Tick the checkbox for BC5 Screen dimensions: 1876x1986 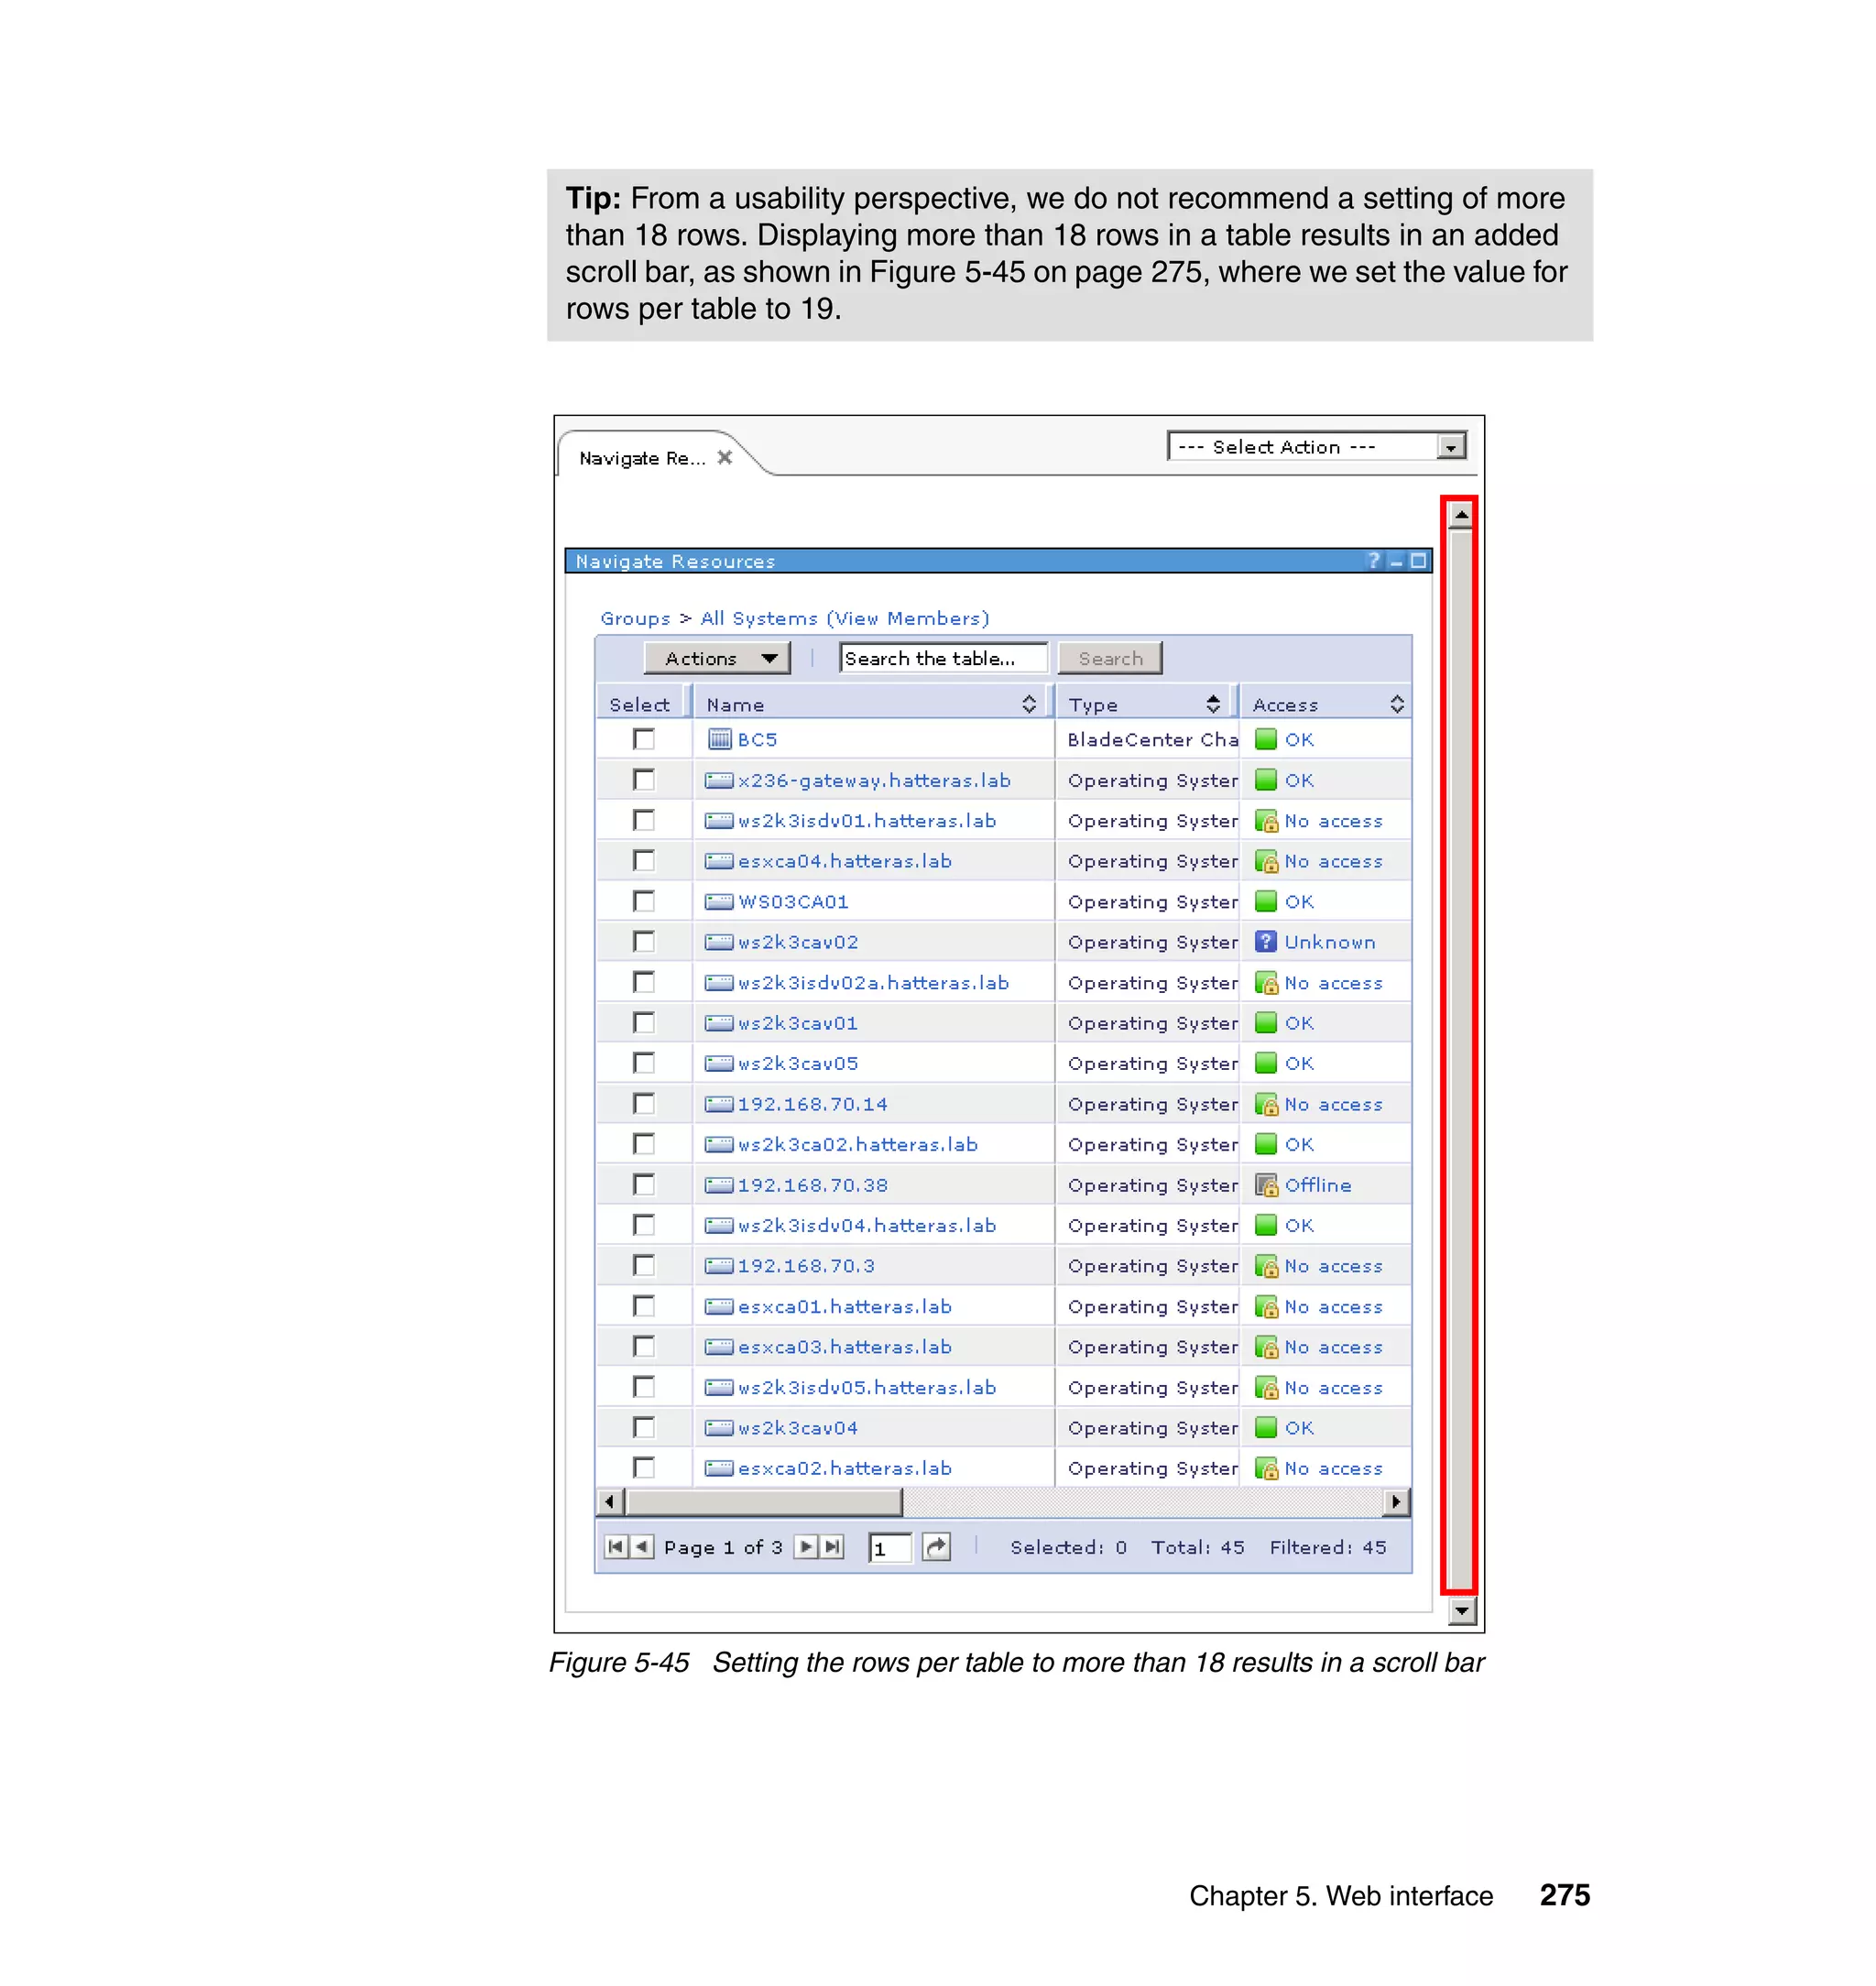(644, 739)
